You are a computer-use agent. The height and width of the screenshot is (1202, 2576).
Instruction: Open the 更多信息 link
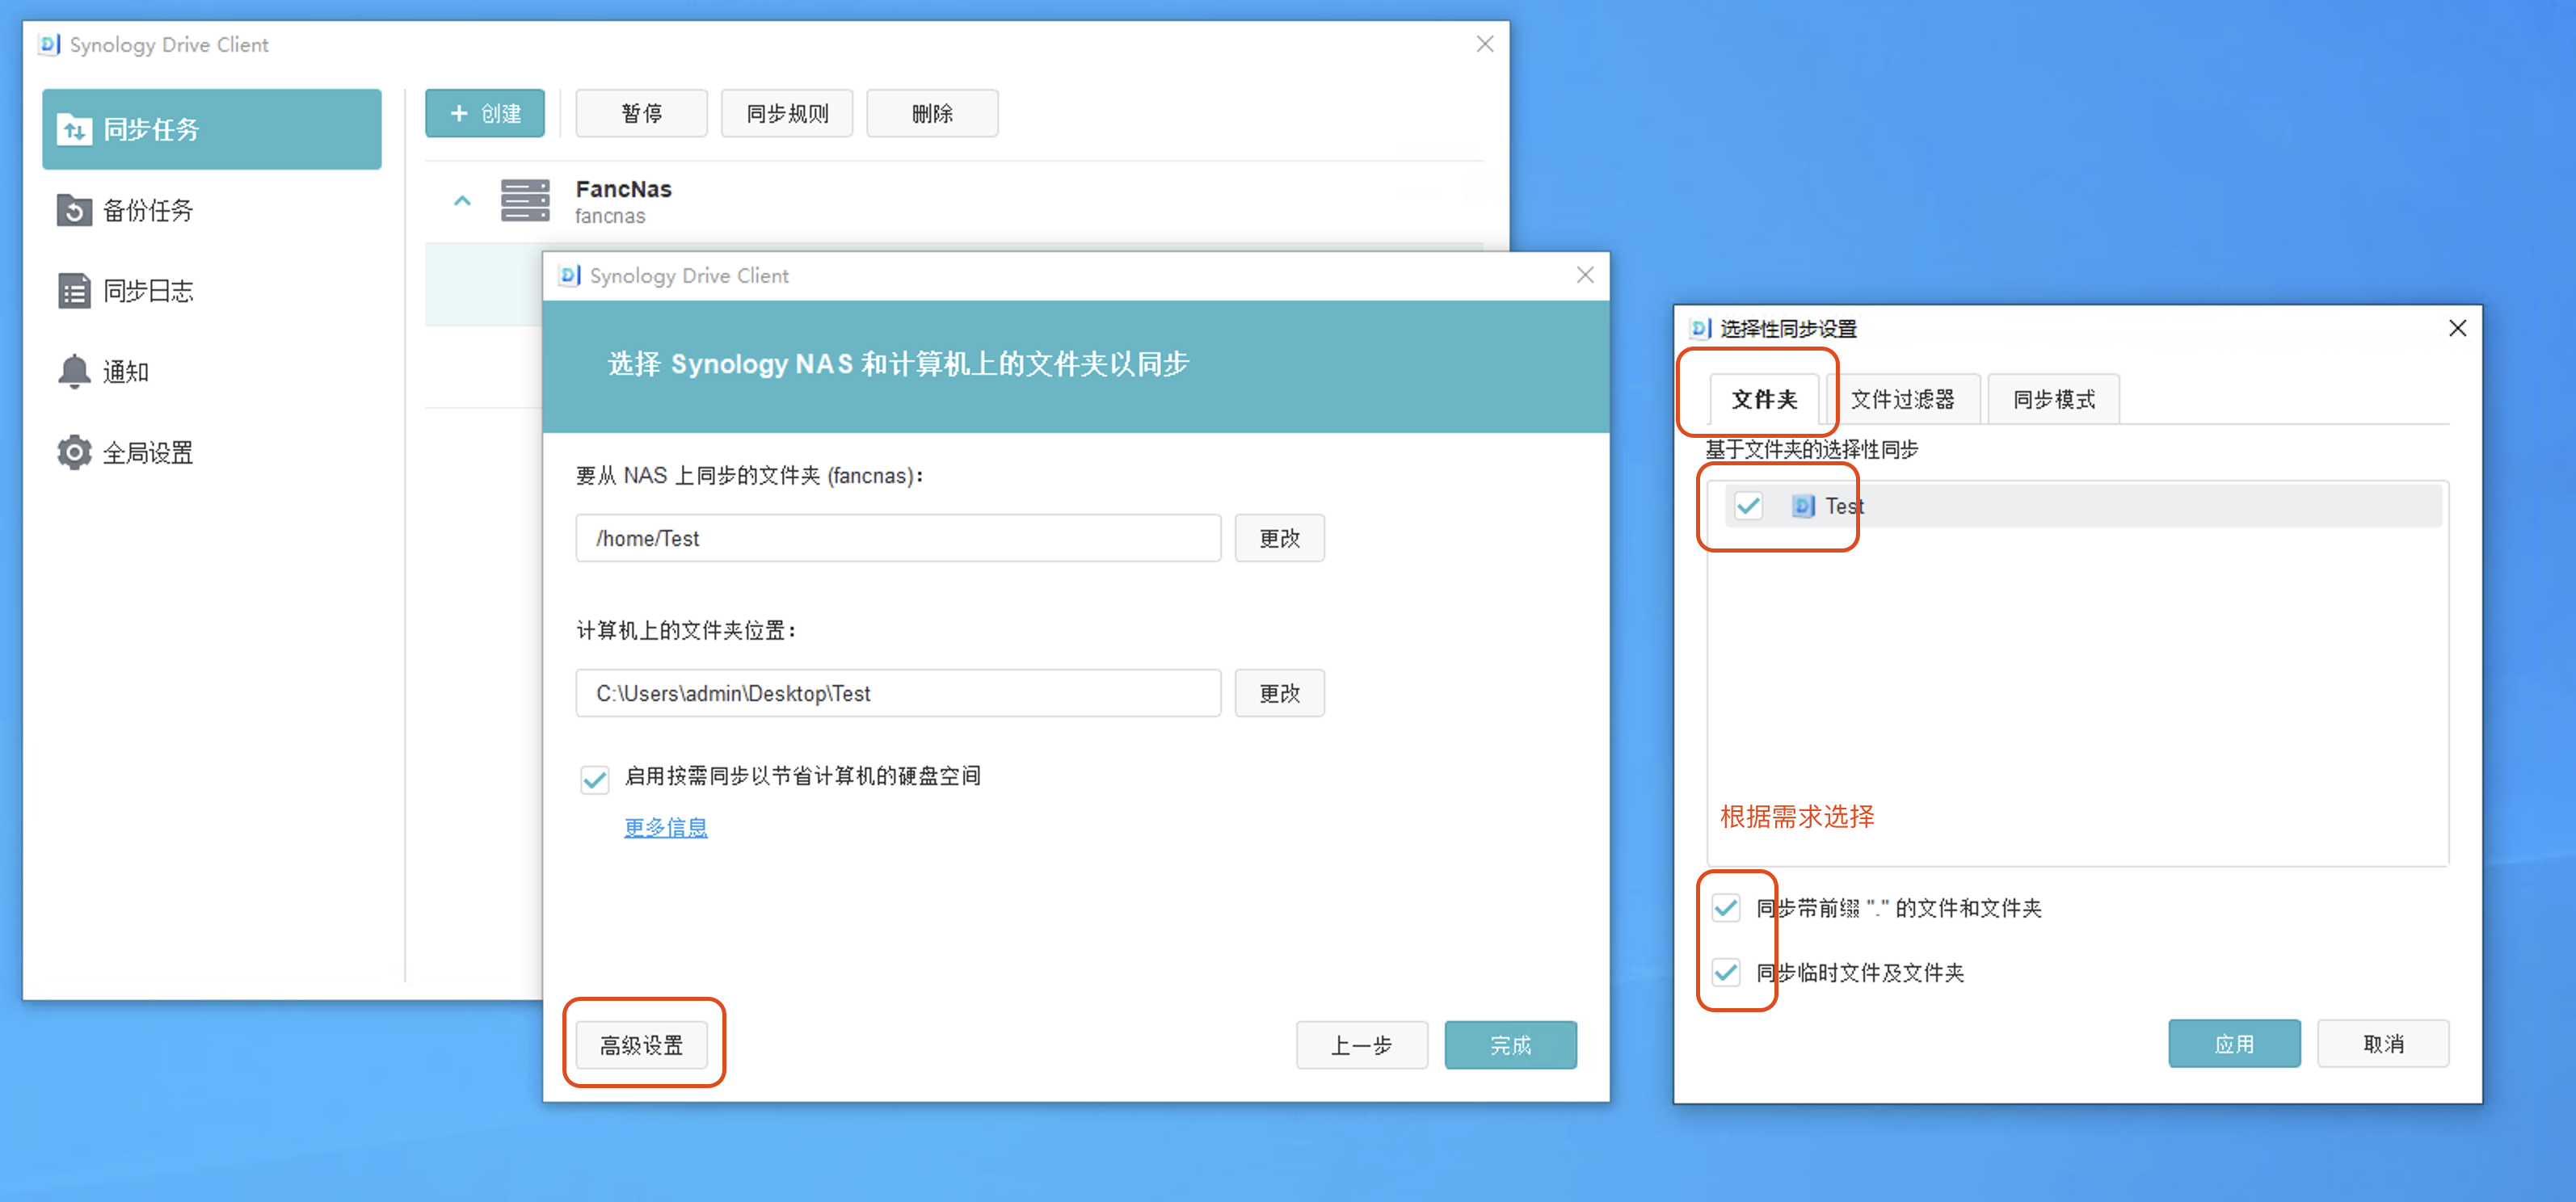[666, 827]
